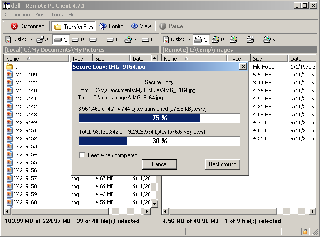Sort the remote list by the Name column
320x237 pixels.
point(194,59)
